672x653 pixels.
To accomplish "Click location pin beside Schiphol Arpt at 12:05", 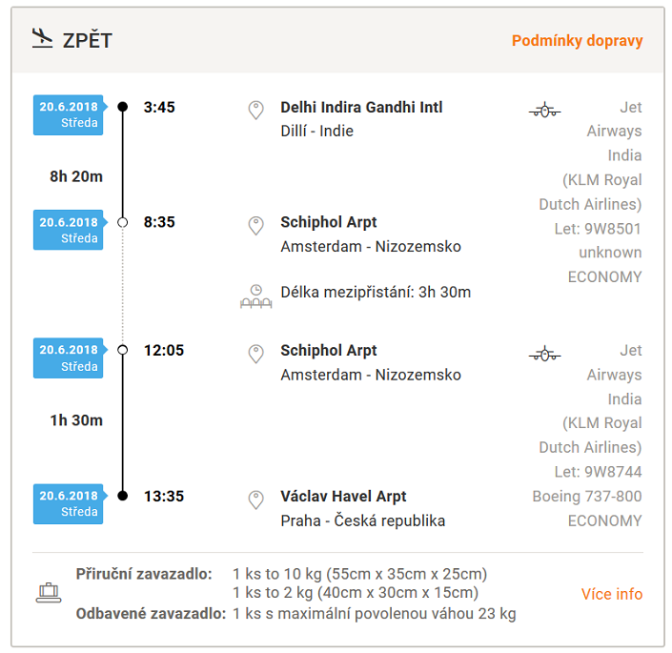I will tap(255, 354).
